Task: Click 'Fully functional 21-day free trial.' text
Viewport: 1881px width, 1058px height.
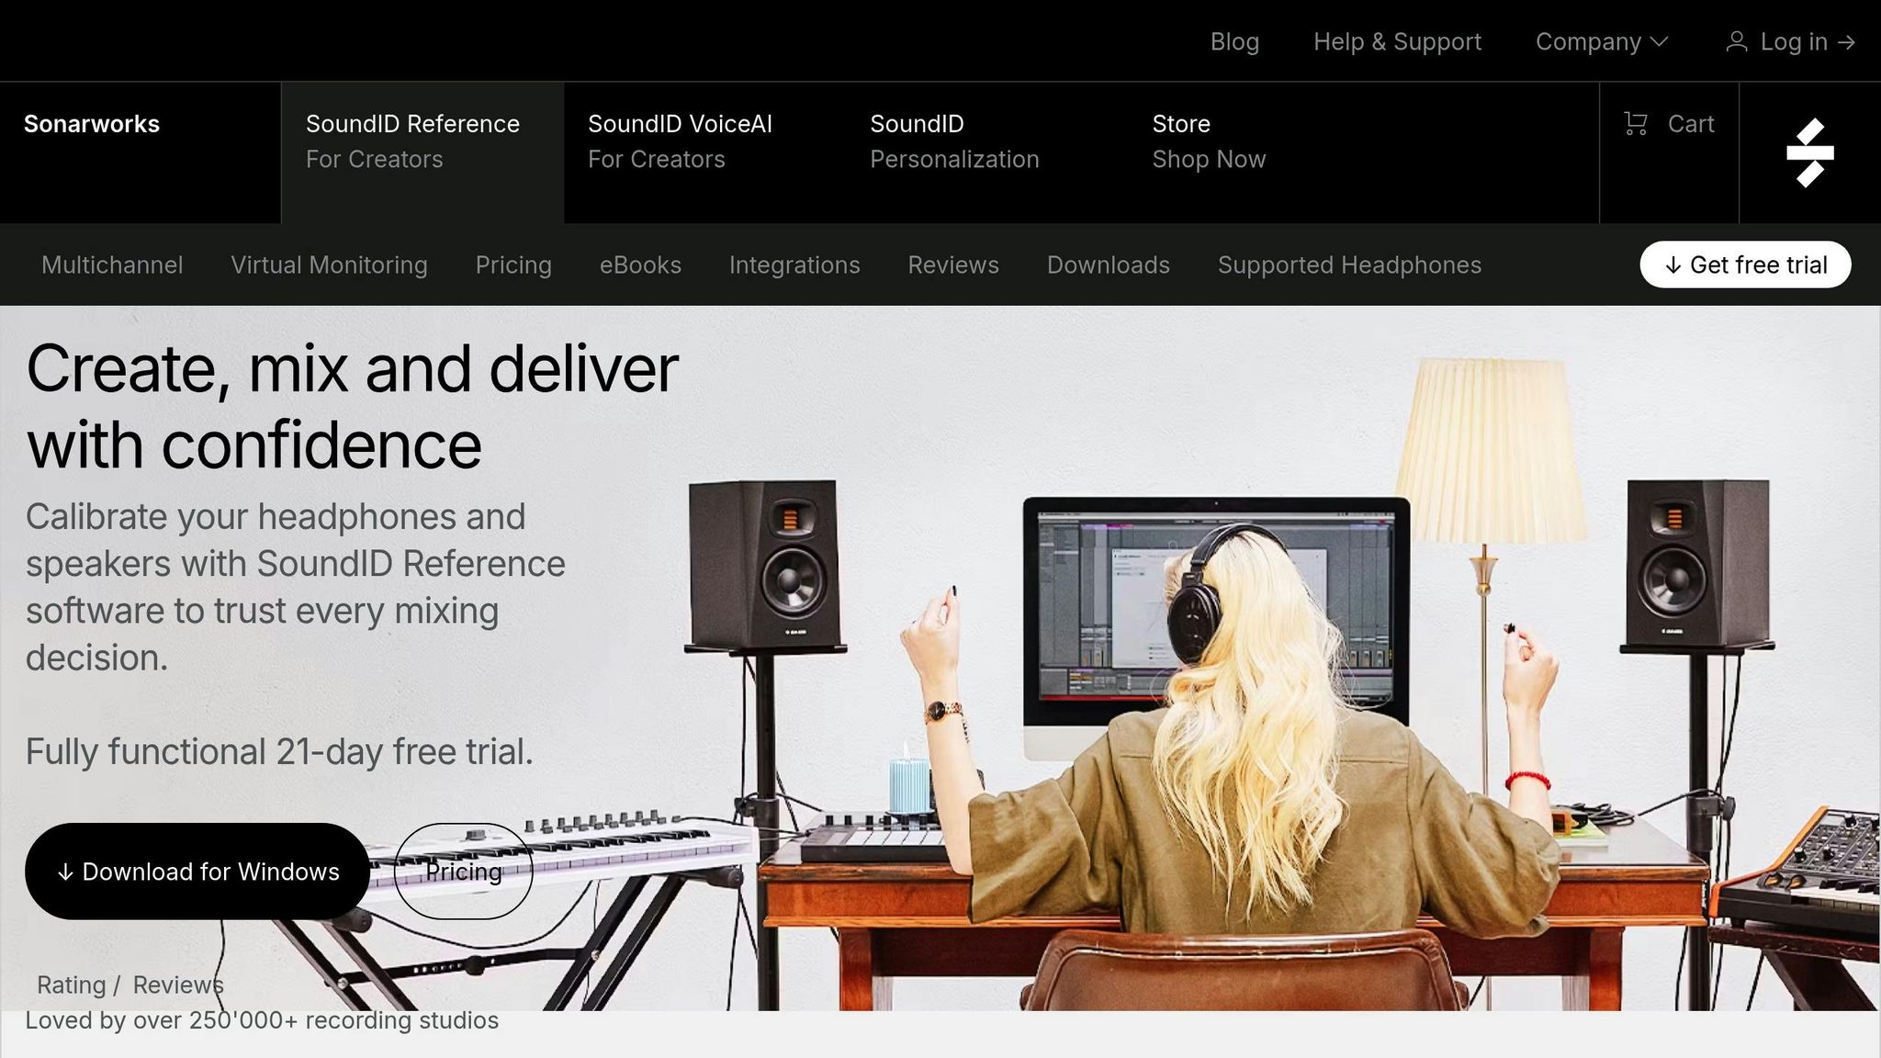Action: click(279, 751)
